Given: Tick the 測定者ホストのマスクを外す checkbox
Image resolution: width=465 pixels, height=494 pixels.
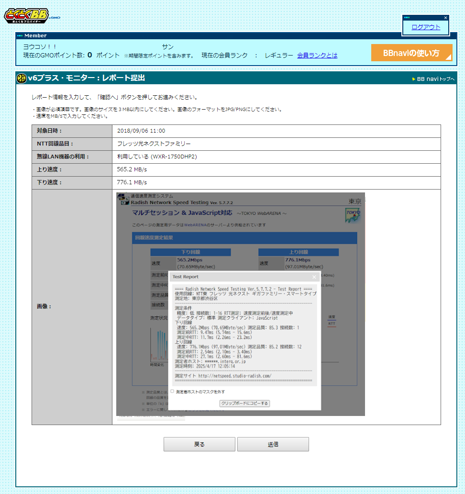Looking at the screenshot, I should click(172, 391).
